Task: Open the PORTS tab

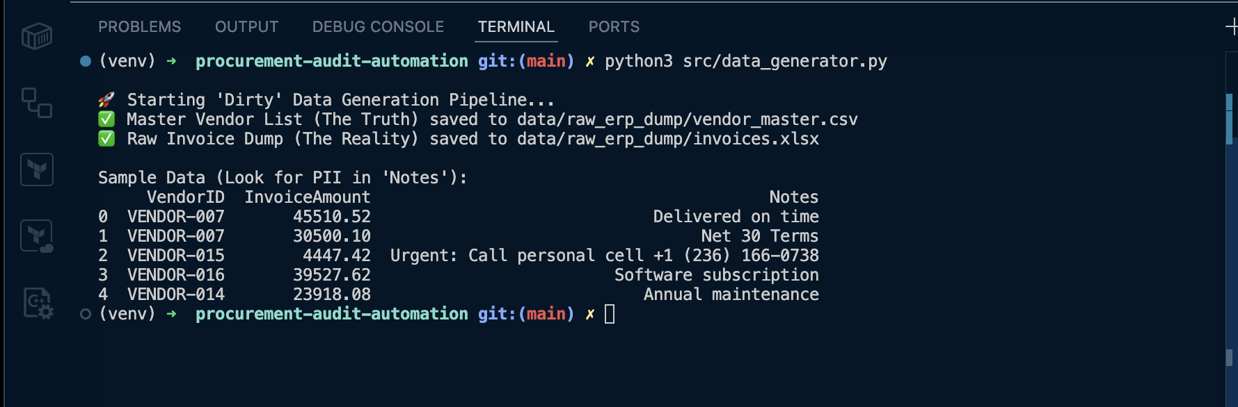Action: click(614, 26)
